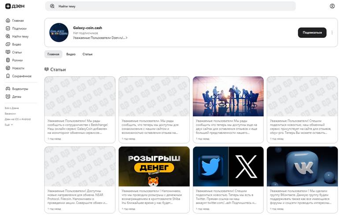Open the user profile icon

(x=332, y=6)
